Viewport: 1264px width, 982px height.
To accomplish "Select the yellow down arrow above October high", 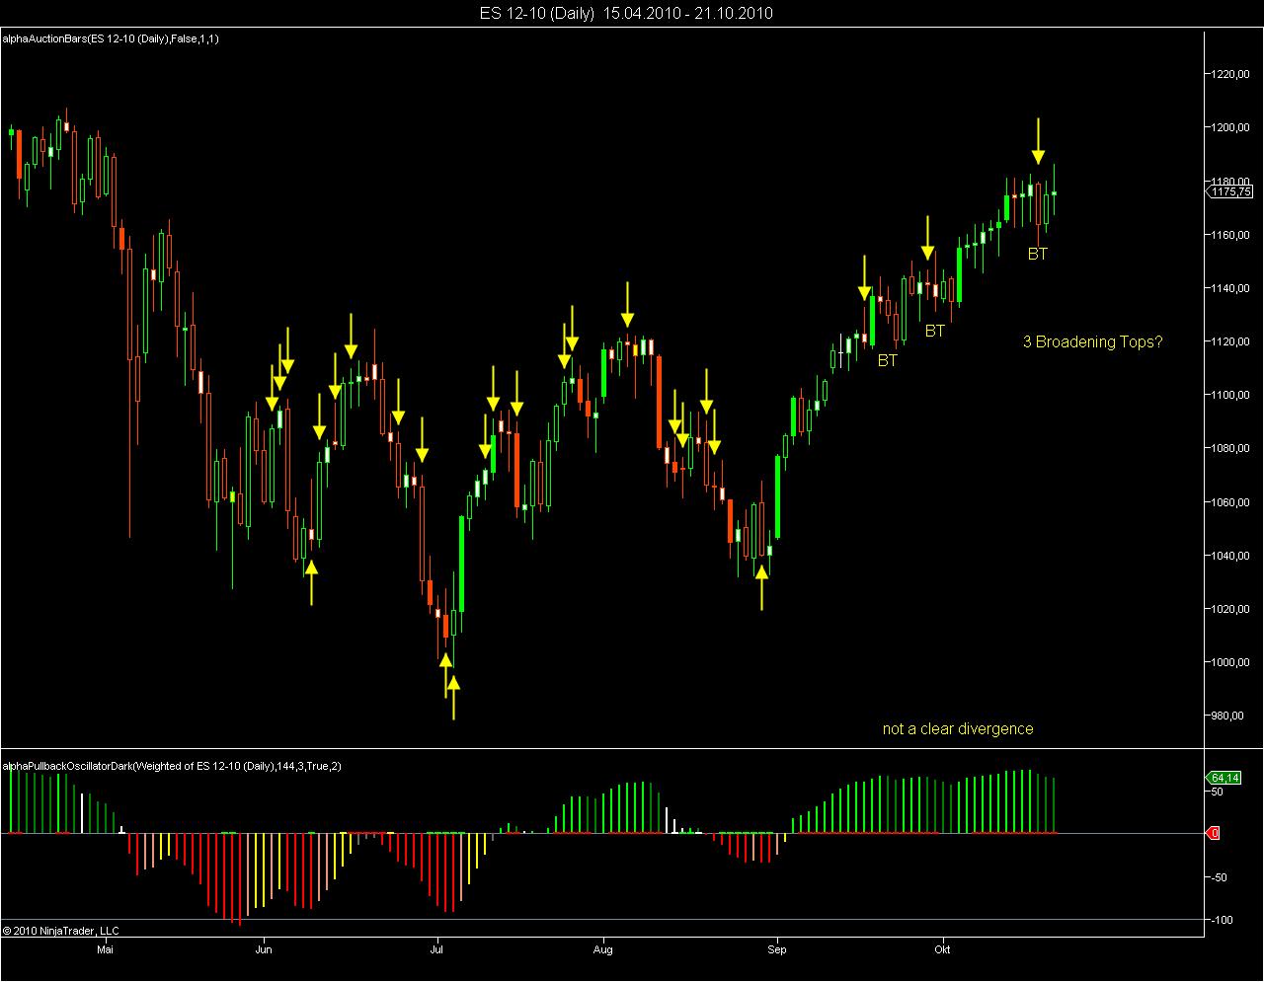I will [1038, 141].
